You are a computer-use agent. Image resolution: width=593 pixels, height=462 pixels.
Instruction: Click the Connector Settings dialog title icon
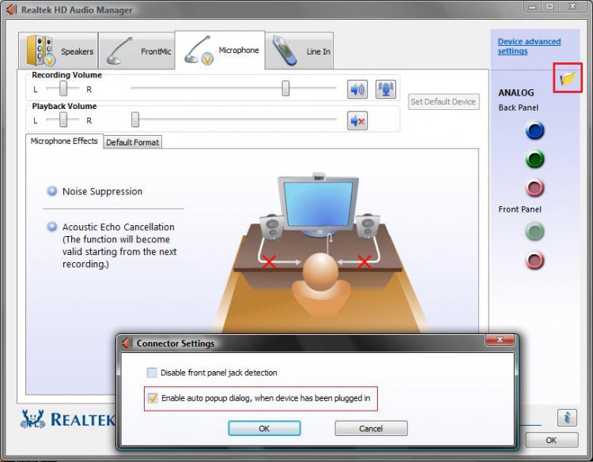click(x=127, y=343)
